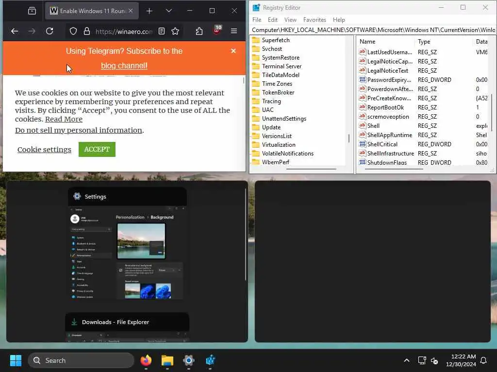
Task: Select the ShellInfrastructure value
Action: click(391, 154)
